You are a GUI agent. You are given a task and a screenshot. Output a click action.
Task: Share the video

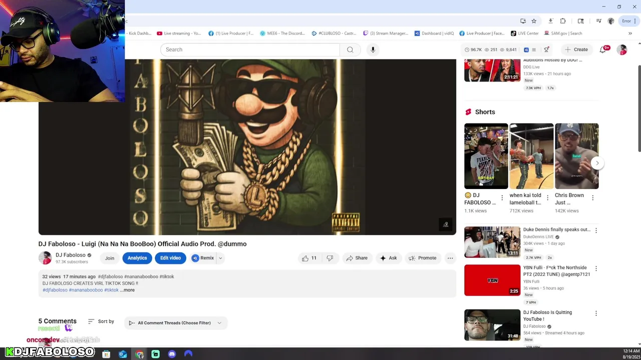tap(357, 258)
